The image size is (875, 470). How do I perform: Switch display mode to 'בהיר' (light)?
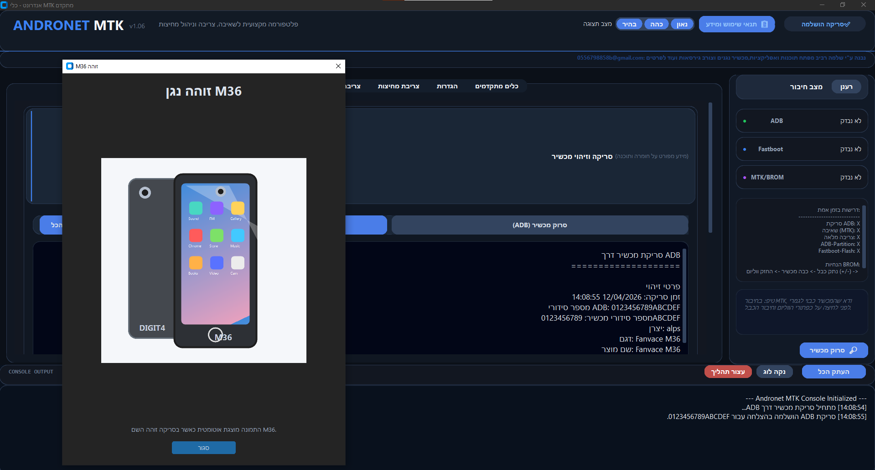click(x=629, y=24)
